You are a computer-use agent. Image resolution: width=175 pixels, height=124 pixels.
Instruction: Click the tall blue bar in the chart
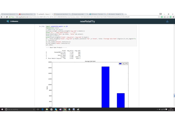pyautogui.click(x=106, y=87)
